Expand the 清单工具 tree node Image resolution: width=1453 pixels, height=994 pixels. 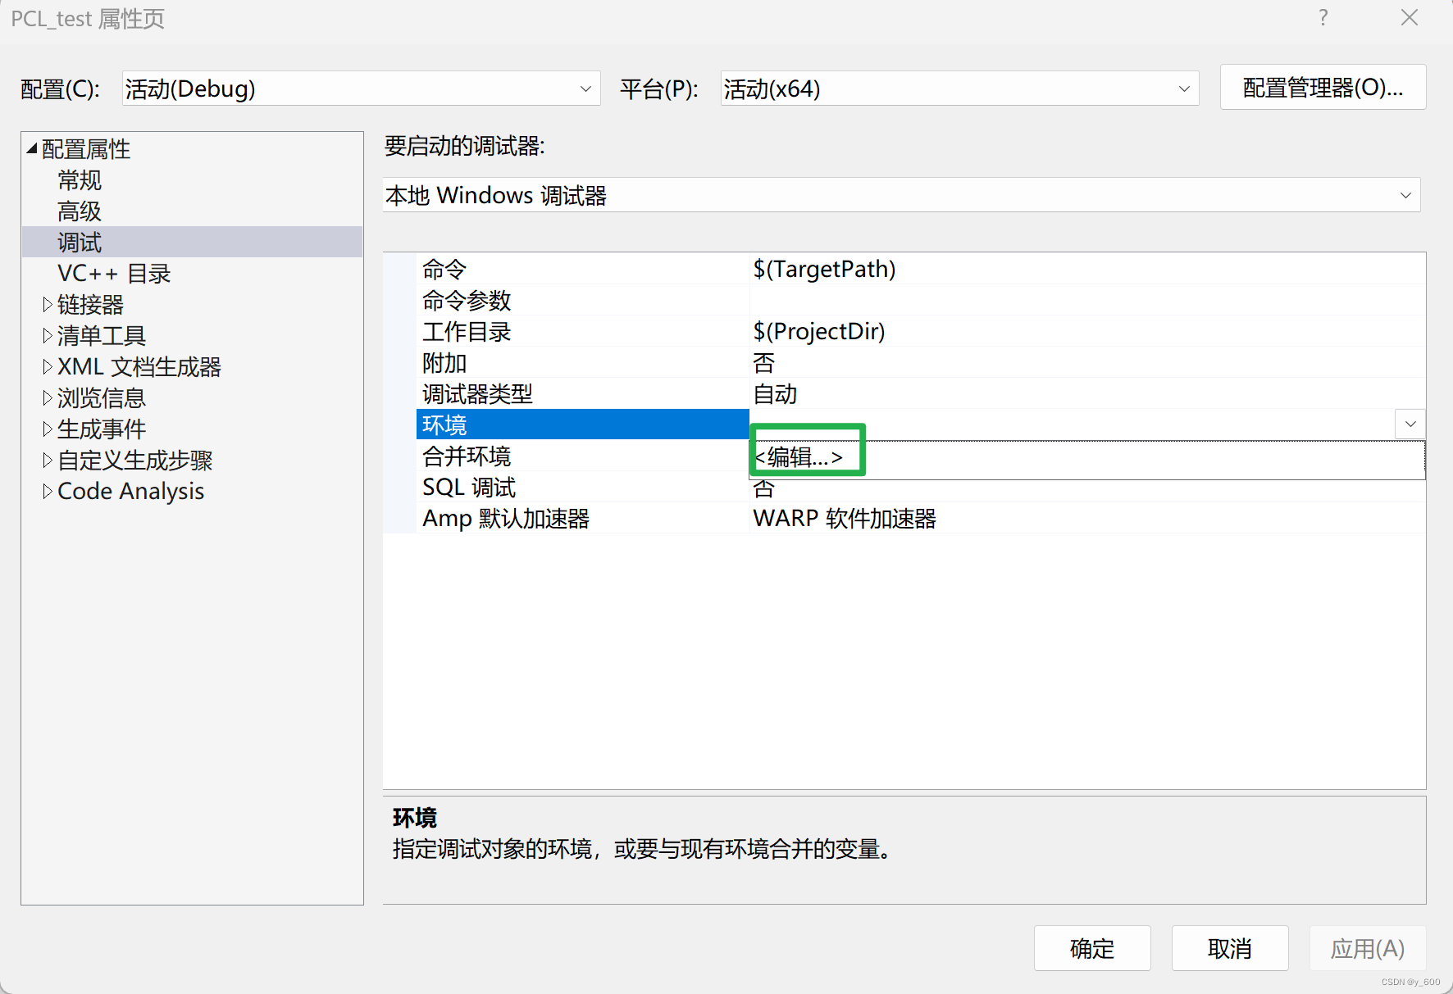47,335
